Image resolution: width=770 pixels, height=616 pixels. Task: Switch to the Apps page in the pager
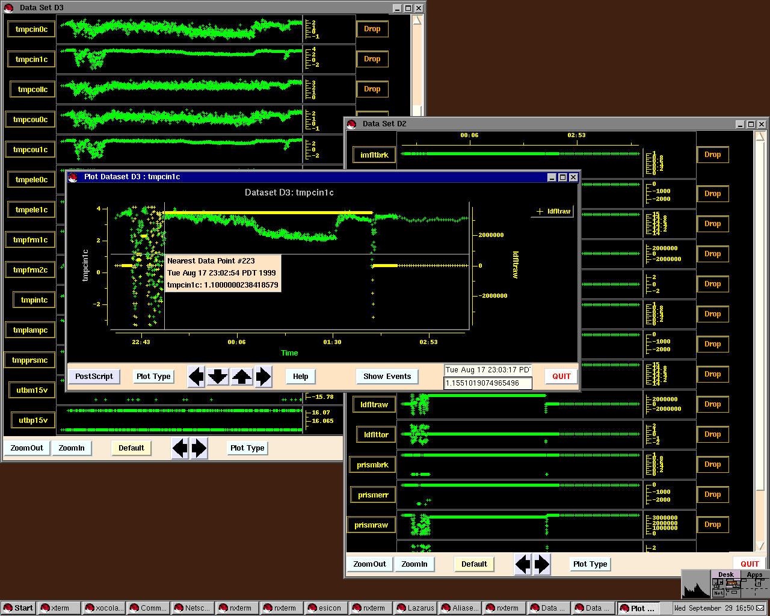tap(754, 574)
